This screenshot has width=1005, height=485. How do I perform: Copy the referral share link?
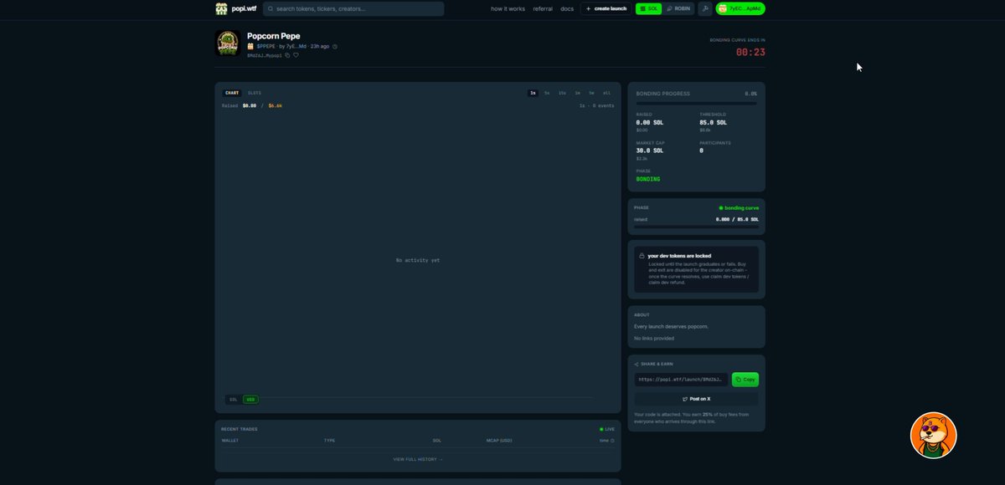pyautogui.click(x=745, y=380)
